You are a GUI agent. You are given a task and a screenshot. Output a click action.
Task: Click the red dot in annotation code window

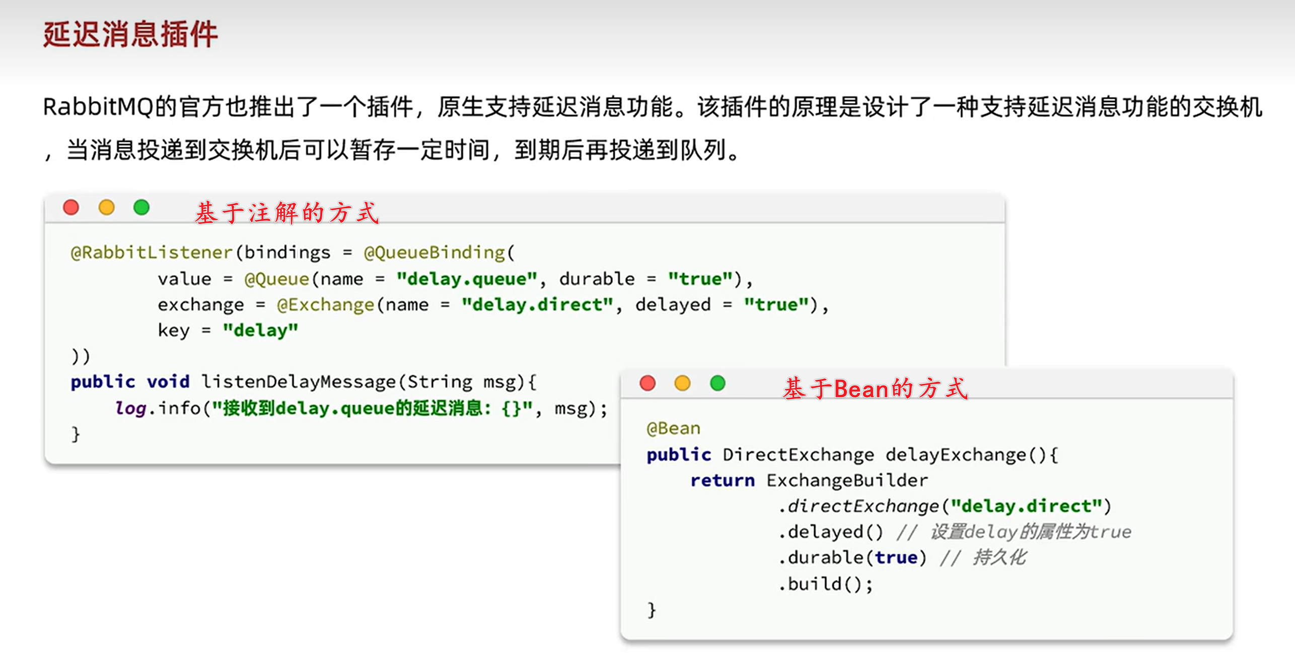pyautogui.click(x=71, y=207)
